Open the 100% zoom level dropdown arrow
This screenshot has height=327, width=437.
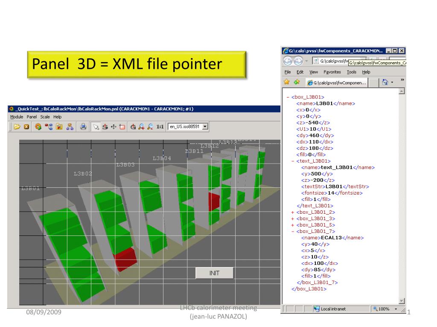tap(396, 309)
